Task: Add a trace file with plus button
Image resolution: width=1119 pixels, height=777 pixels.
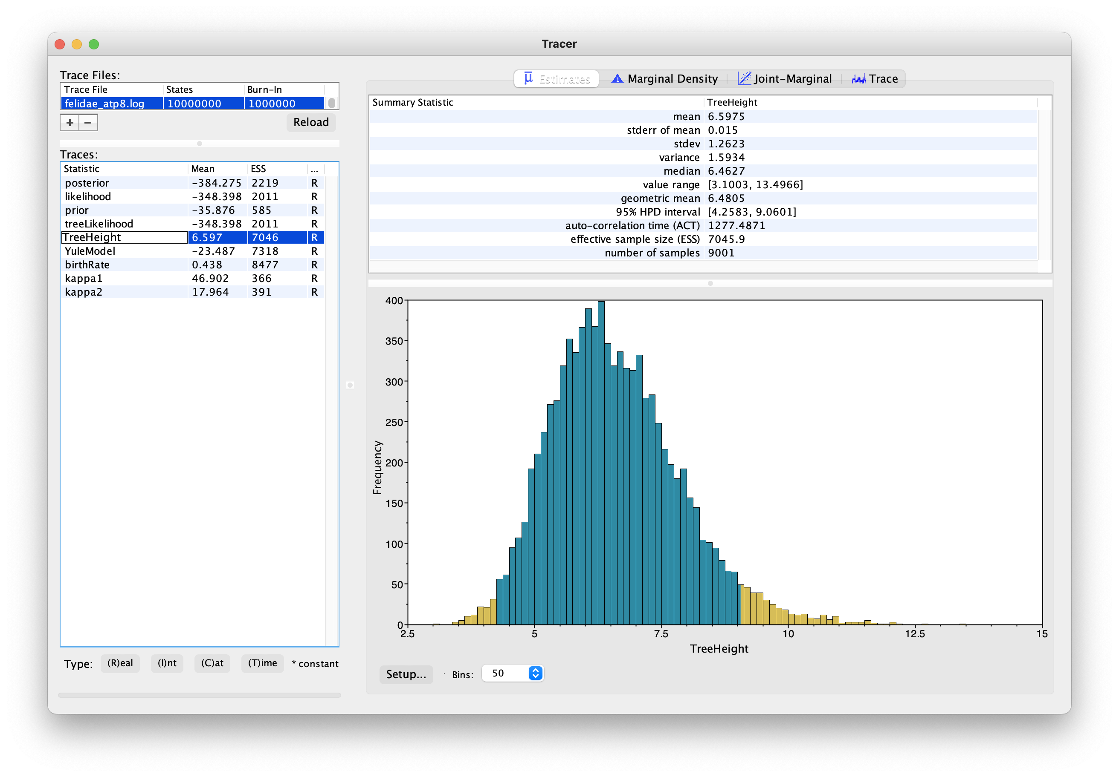Action: click(x=70, y=123)
